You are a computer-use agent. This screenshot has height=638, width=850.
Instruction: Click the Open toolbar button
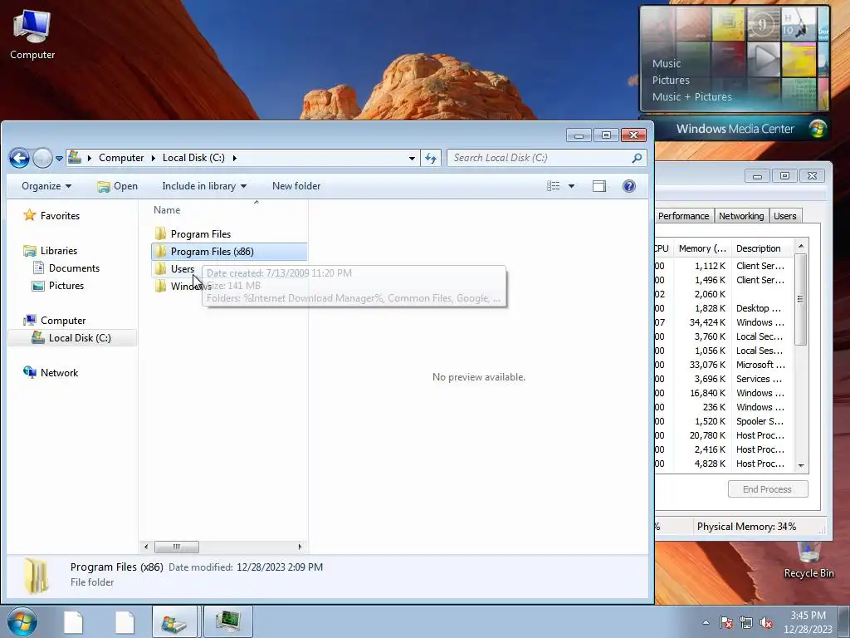[118, 186]
